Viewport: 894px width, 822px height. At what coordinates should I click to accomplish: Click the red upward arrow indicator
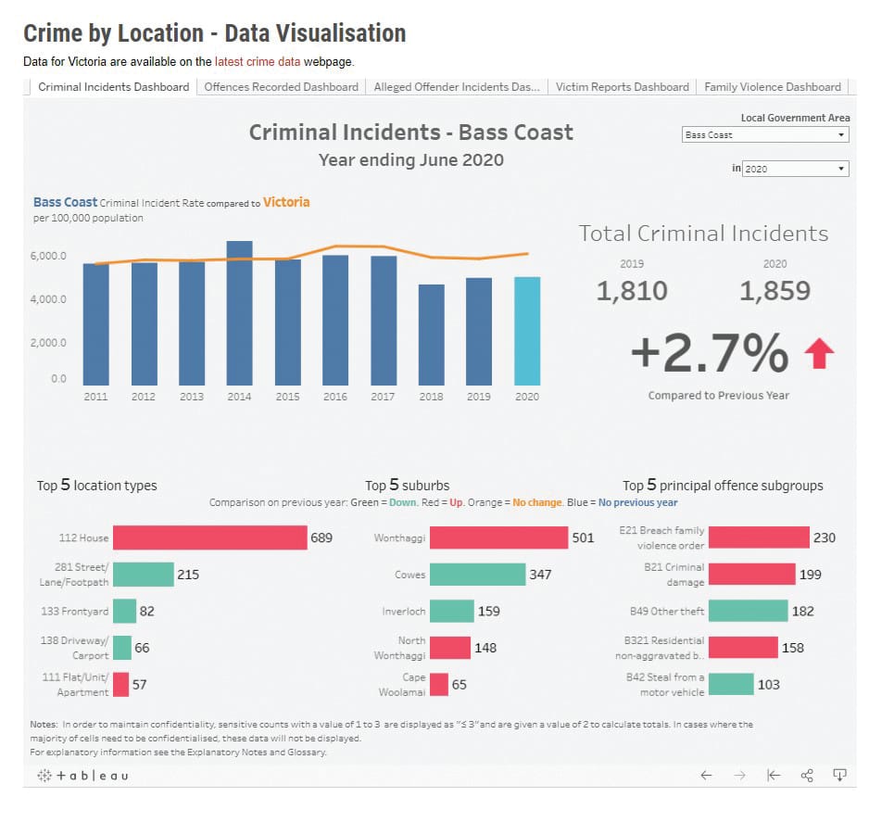[x=818, y=353]
